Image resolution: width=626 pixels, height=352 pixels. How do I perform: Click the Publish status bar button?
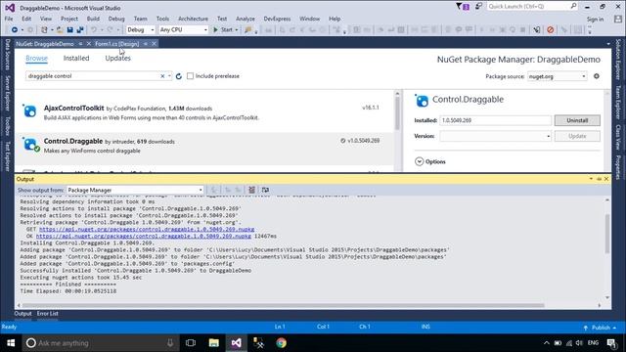(x=600, y=328)
